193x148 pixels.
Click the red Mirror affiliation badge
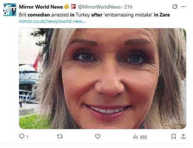click(74, 6)
